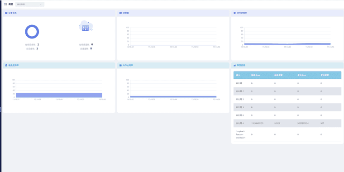This screenshot has height=172, width=344.
Task: Click the send speed column header
Action: pos(325,75)
